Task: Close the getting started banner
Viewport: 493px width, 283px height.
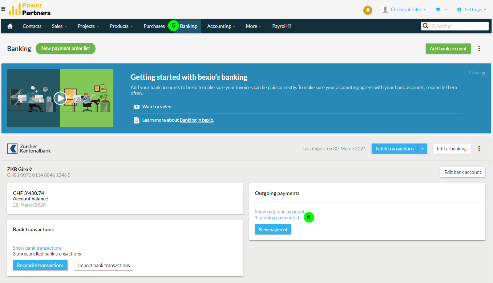Action: (477, 73)
